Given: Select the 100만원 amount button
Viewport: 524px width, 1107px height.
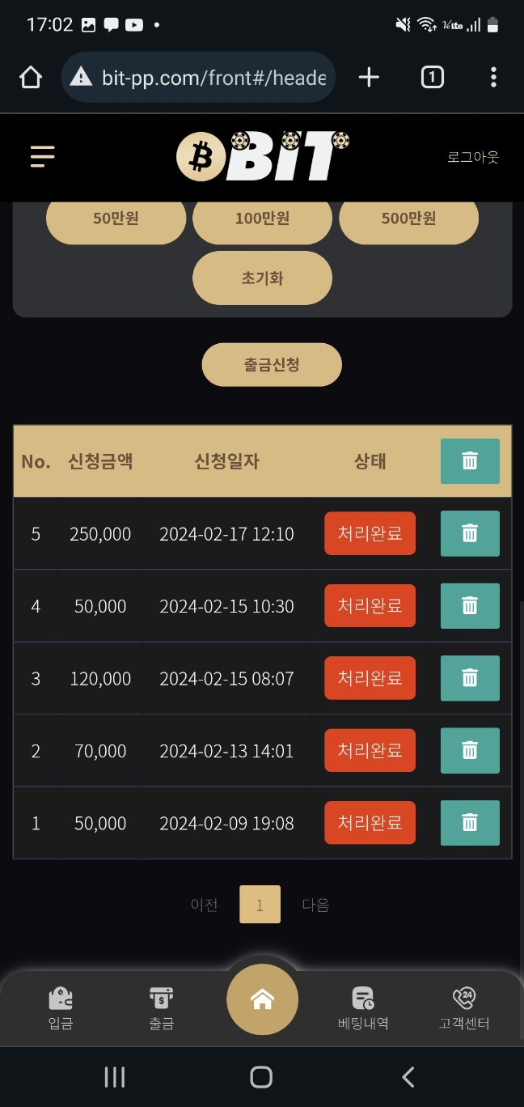Looking at the screenshot, I should pyautogui.click(x=262, y=218).
